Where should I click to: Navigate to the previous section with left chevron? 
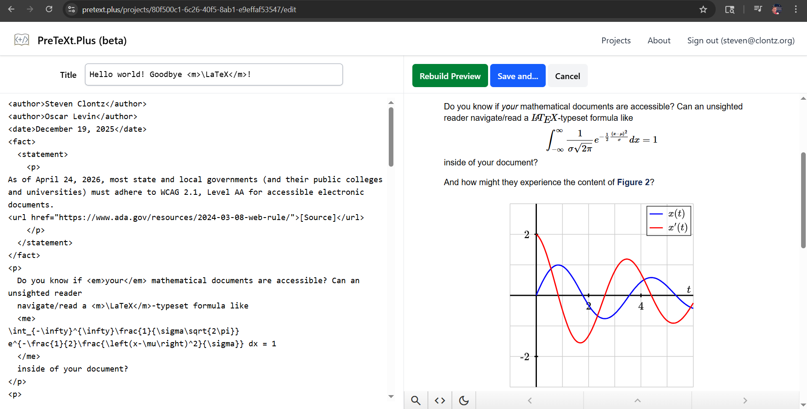530,400
